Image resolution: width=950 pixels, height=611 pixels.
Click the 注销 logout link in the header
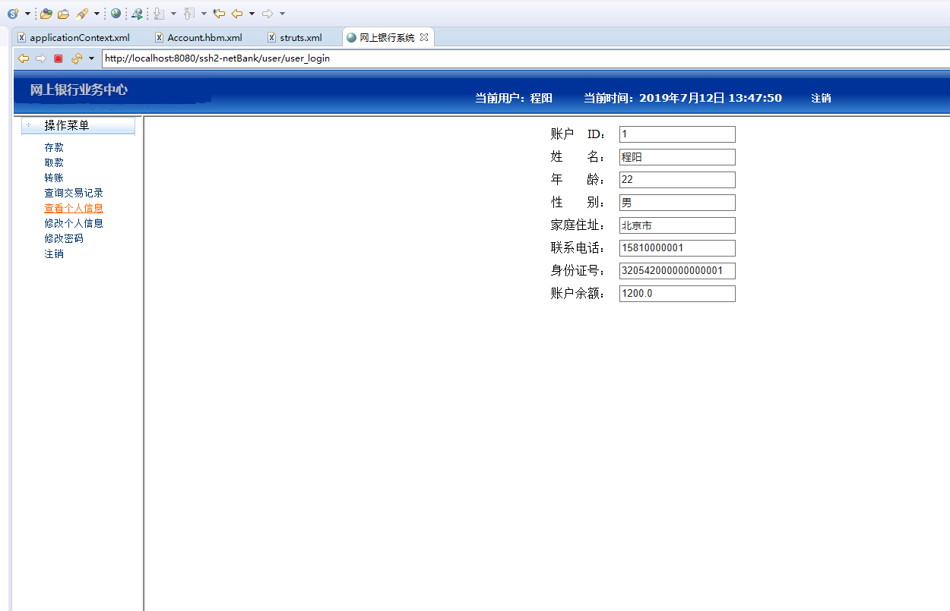[821, 98]
